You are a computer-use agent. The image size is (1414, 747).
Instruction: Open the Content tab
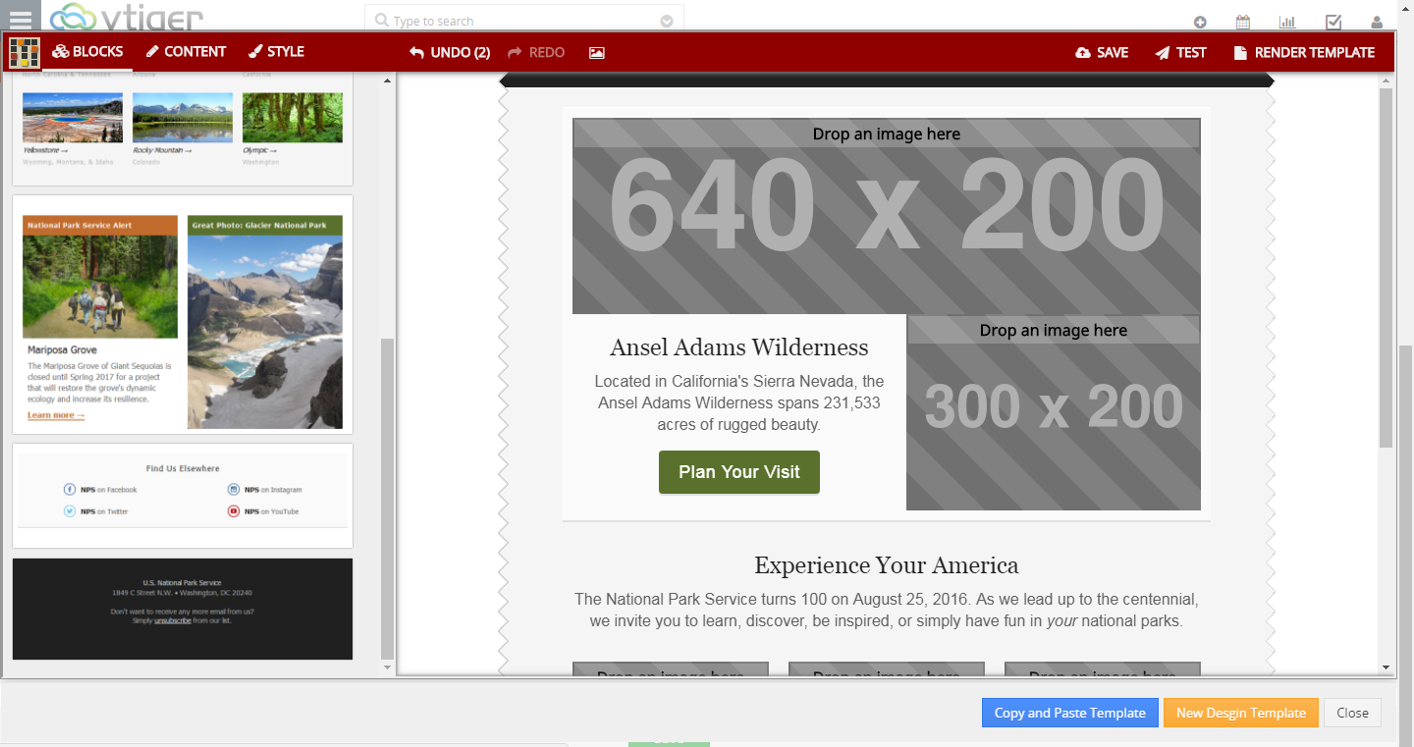187,52
